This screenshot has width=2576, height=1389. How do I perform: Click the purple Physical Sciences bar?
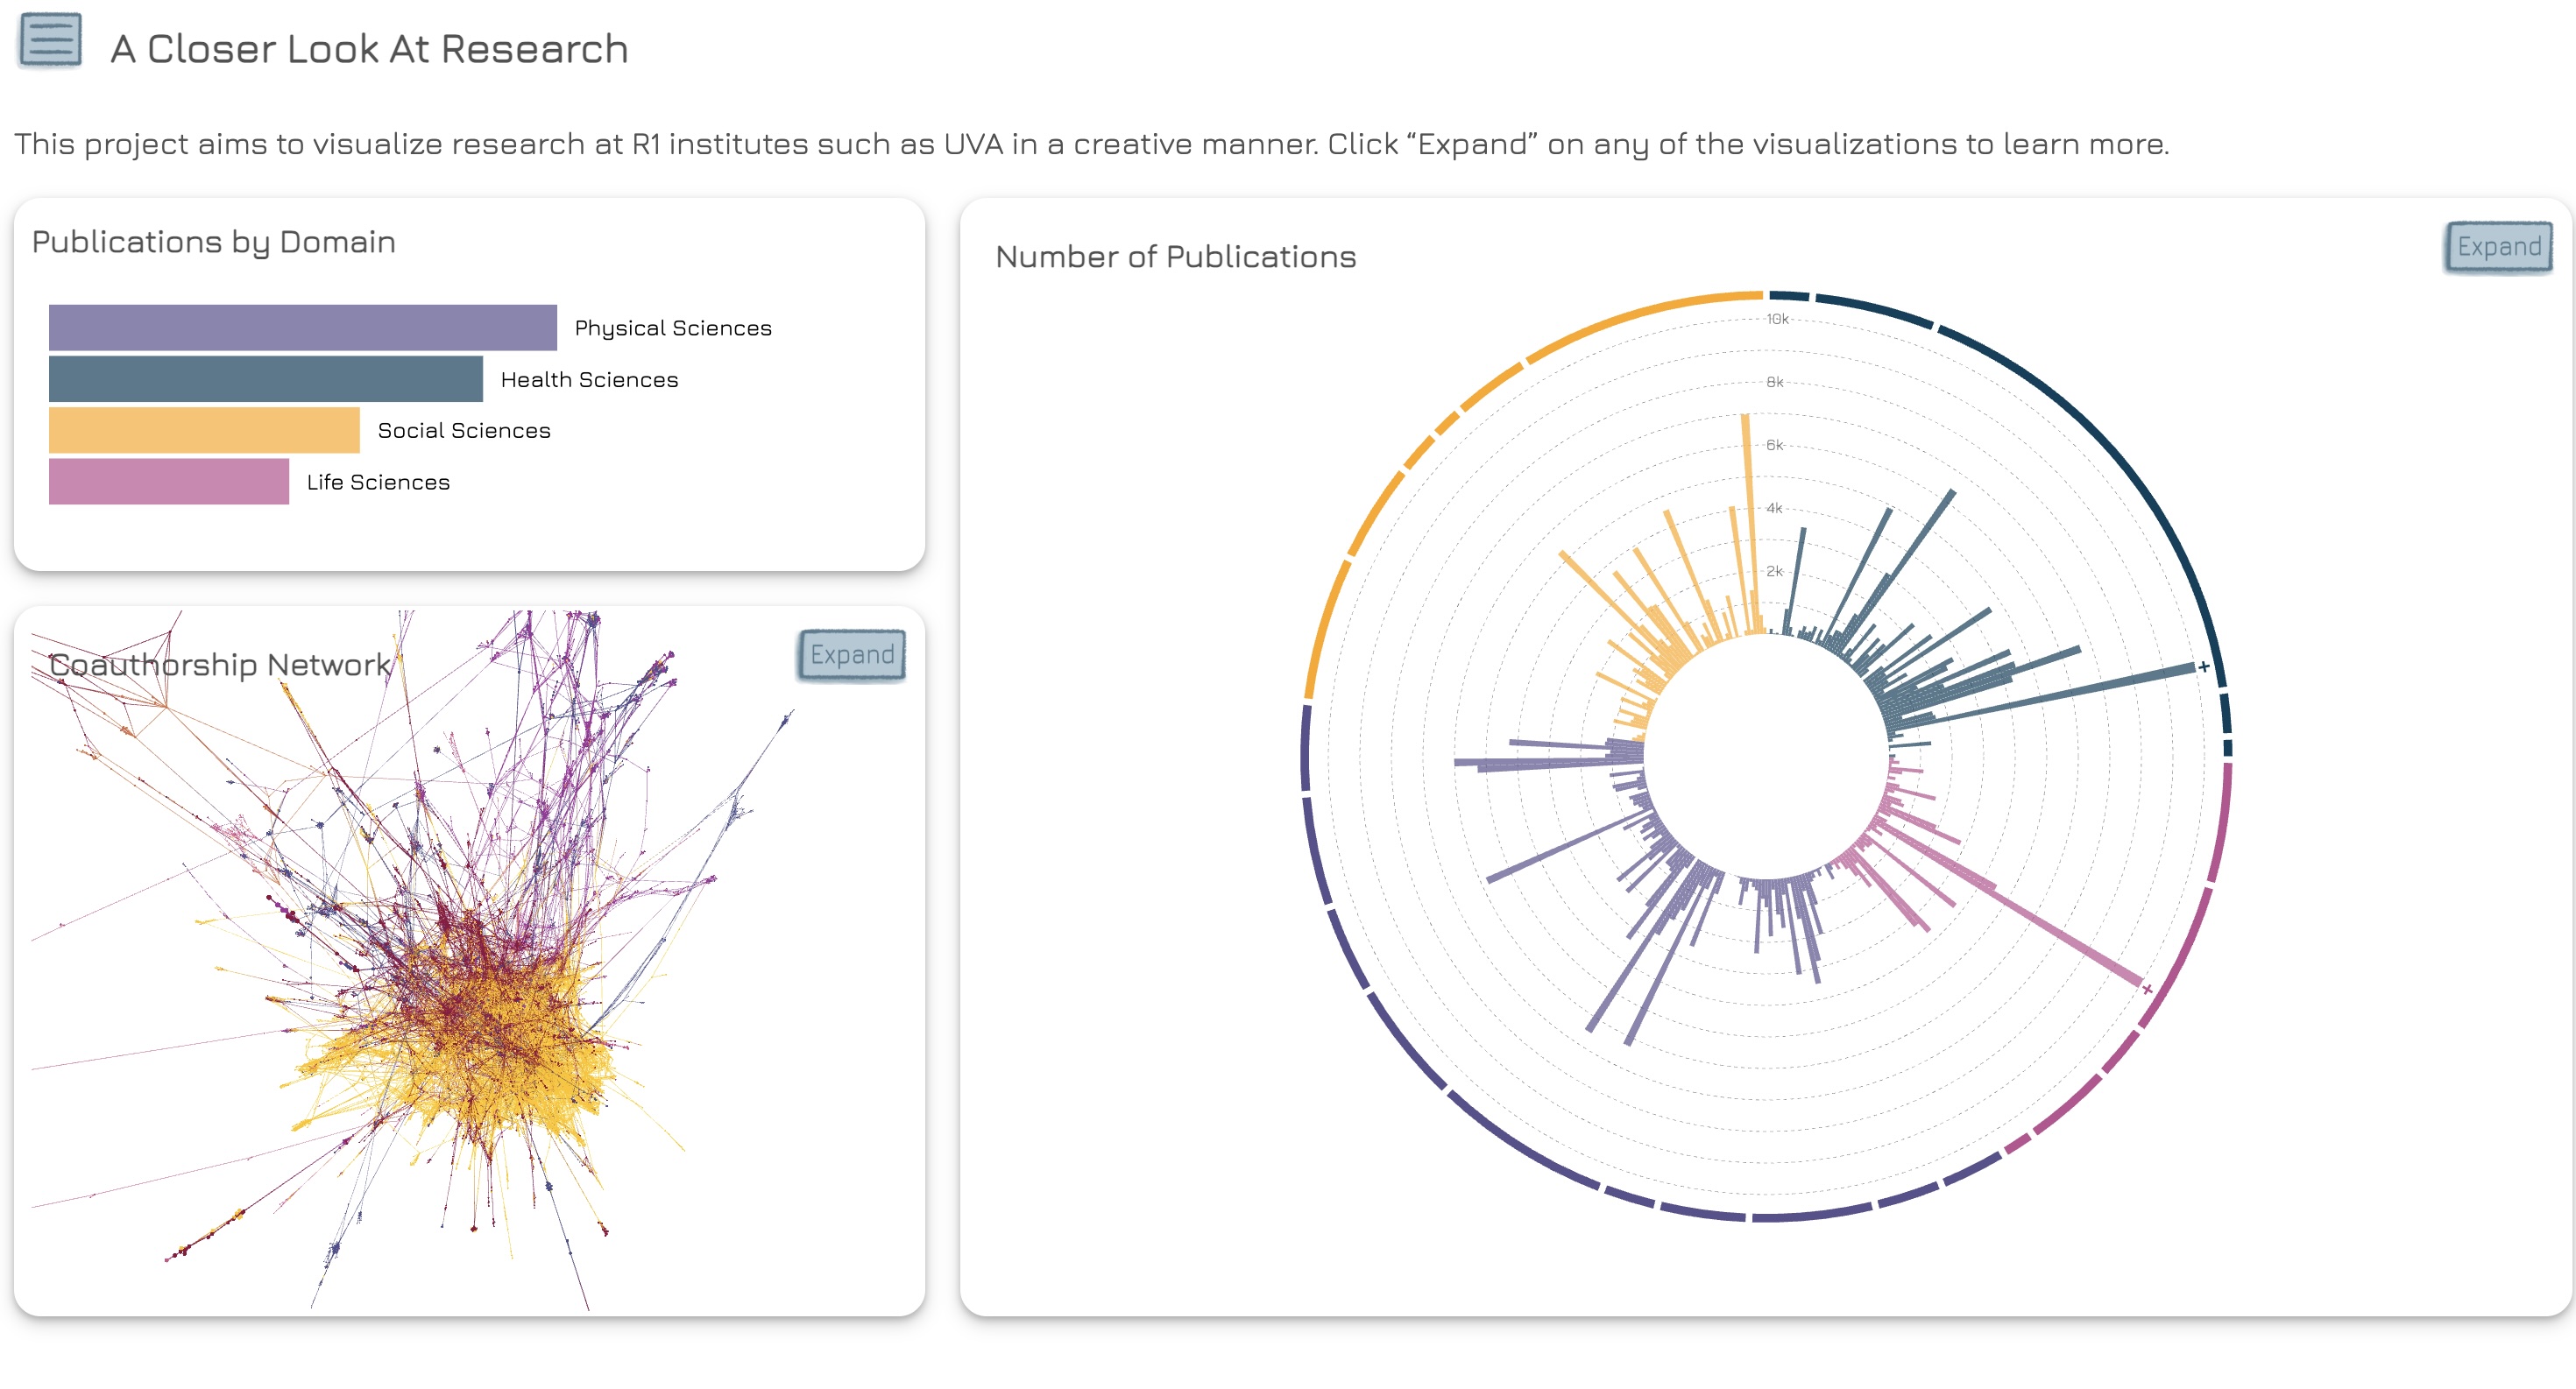(x=303, y=328)
